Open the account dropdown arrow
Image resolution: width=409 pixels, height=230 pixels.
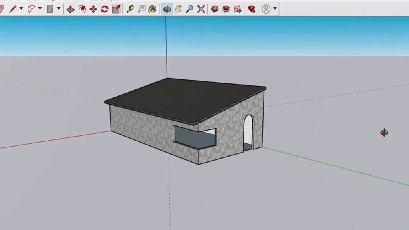[275, 9]
